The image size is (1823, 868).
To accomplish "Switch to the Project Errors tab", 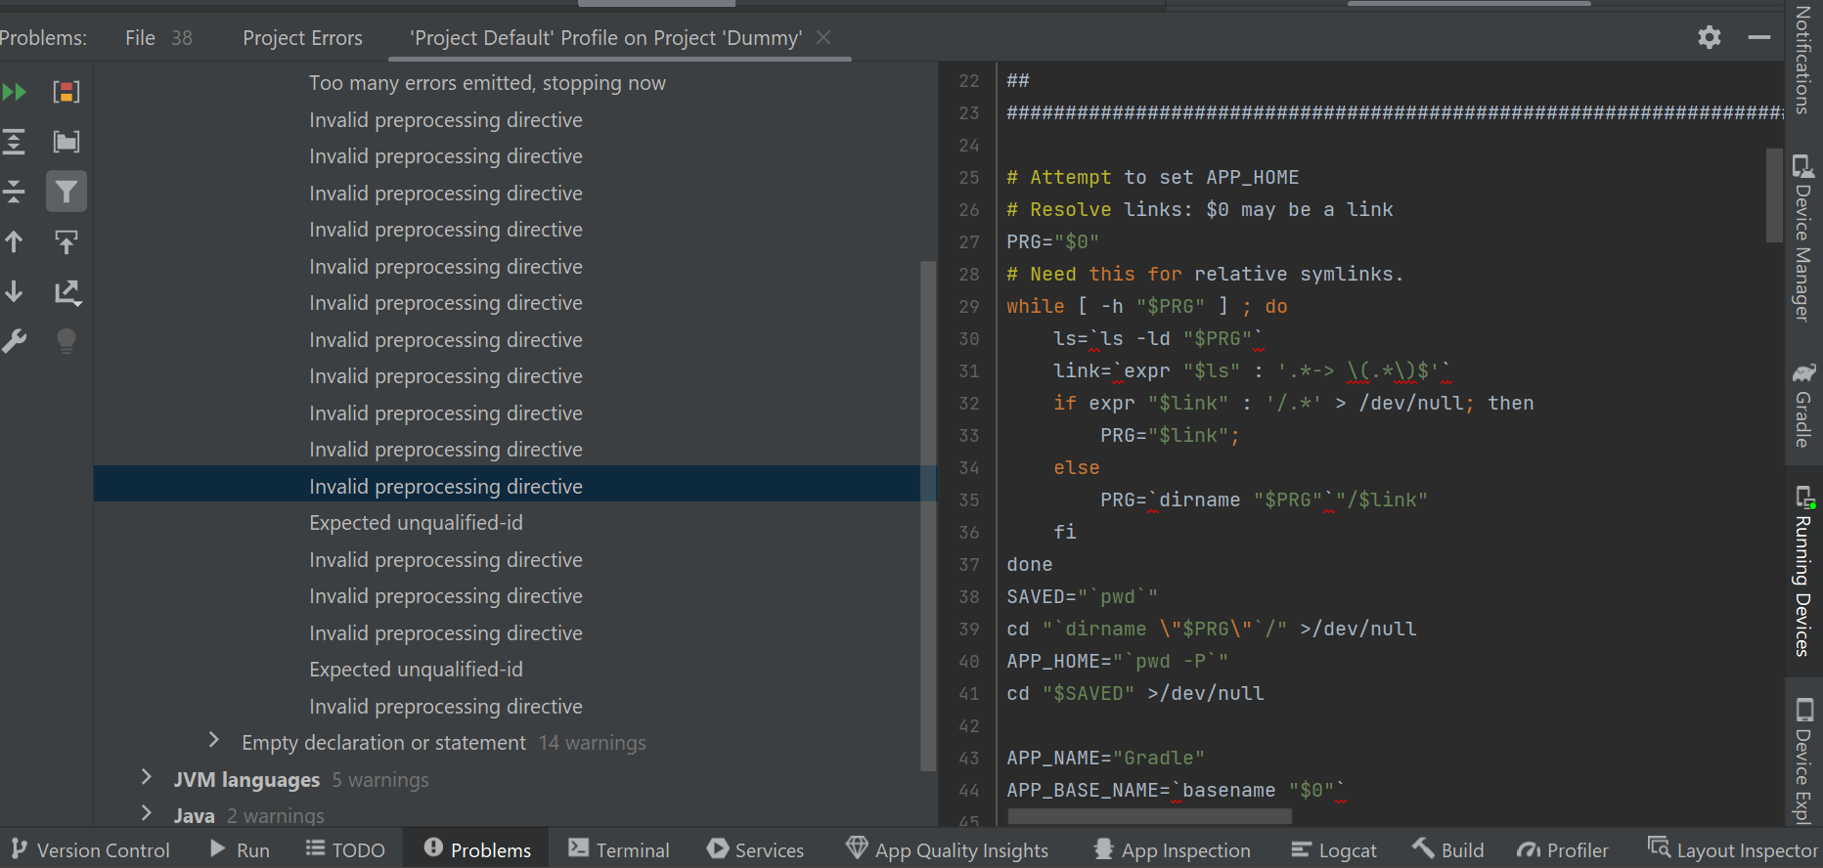I will 302,38.
